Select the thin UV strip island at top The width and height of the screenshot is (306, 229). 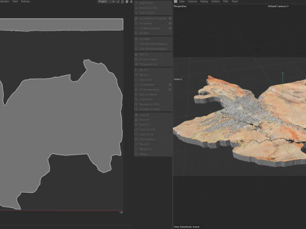coord(61,25)
